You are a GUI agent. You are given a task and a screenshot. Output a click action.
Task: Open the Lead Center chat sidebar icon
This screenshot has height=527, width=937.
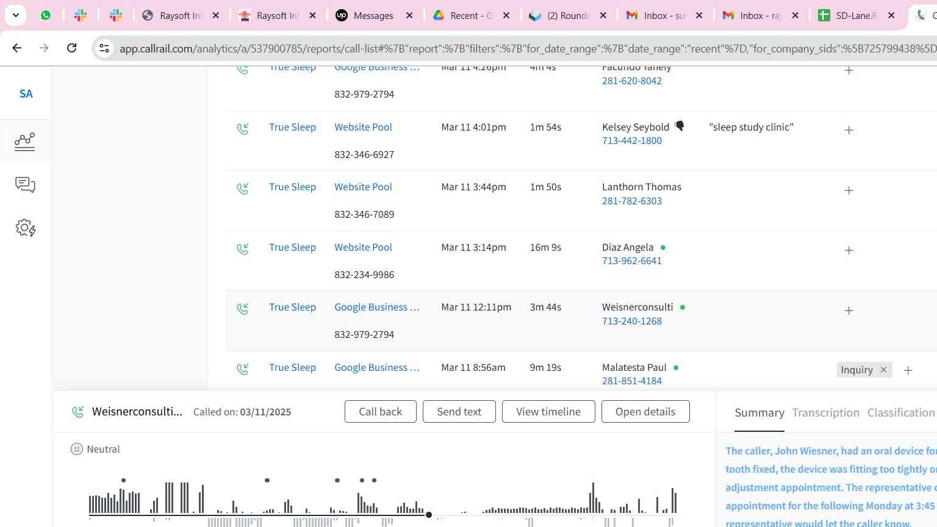coord(25,185)
